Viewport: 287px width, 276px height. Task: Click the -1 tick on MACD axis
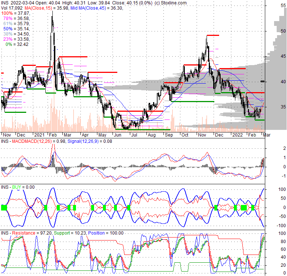284,176
